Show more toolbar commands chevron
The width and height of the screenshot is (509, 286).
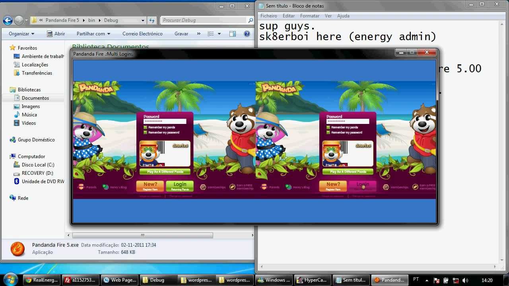coord(199,34)
